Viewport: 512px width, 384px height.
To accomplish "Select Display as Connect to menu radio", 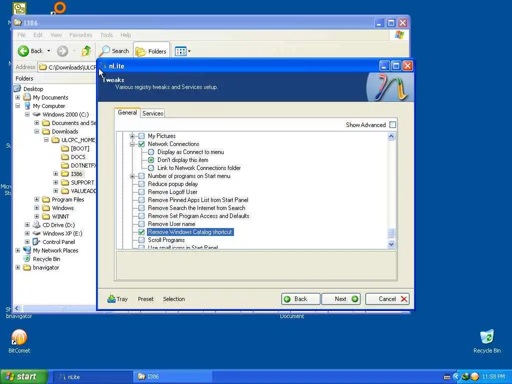I will pos(151,152).
